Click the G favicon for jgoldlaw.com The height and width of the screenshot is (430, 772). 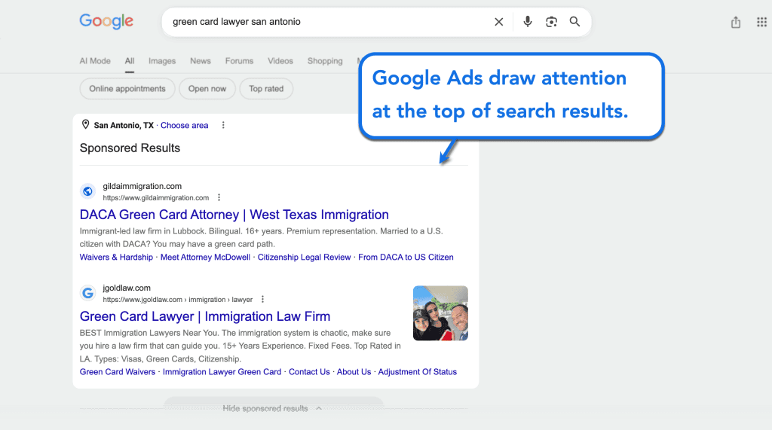pos(87,293)
